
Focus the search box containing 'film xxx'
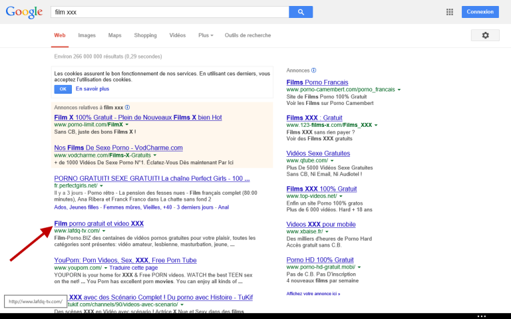tap(170, 12)
